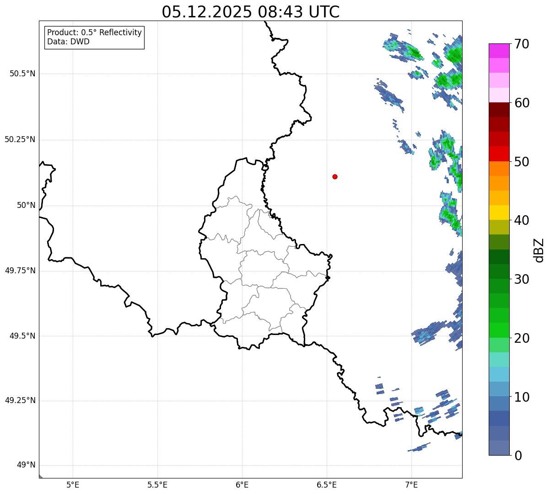Click the "Data: DWD" label

tap(68, 42)
